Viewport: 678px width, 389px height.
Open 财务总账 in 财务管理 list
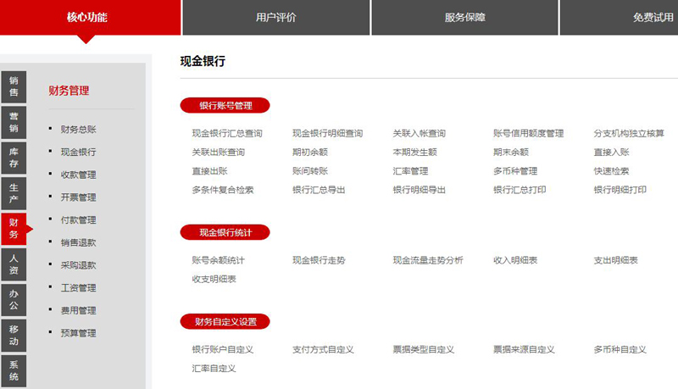[78, 130]
